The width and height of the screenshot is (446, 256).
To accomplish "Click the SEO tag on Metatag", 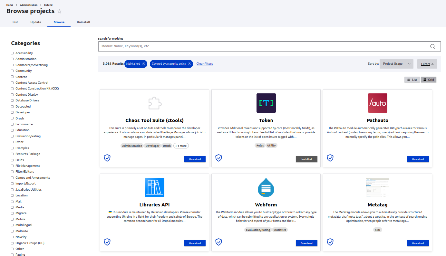I will pyautogui.click(x=378, y=230).
